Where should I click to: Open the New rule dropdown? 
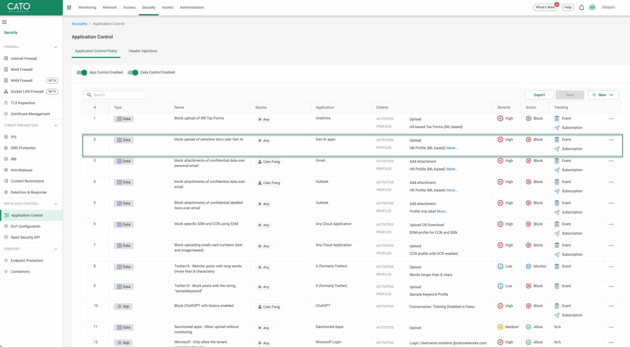[603, 95]
